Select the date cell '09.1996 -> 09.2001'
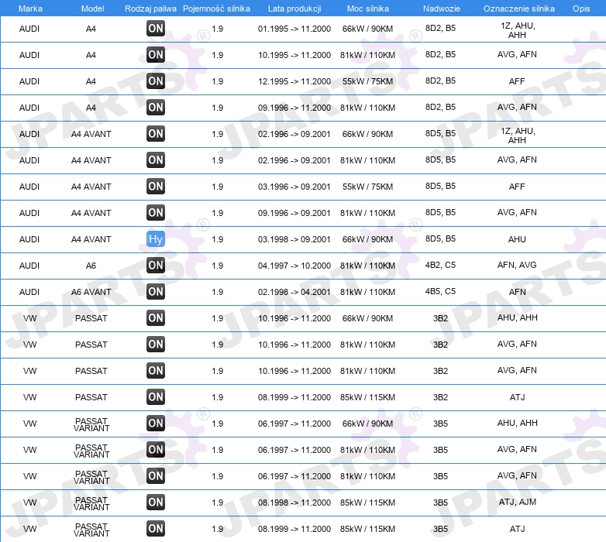The height and width of the screenshot is (542, 606). (x=294, y=213)
